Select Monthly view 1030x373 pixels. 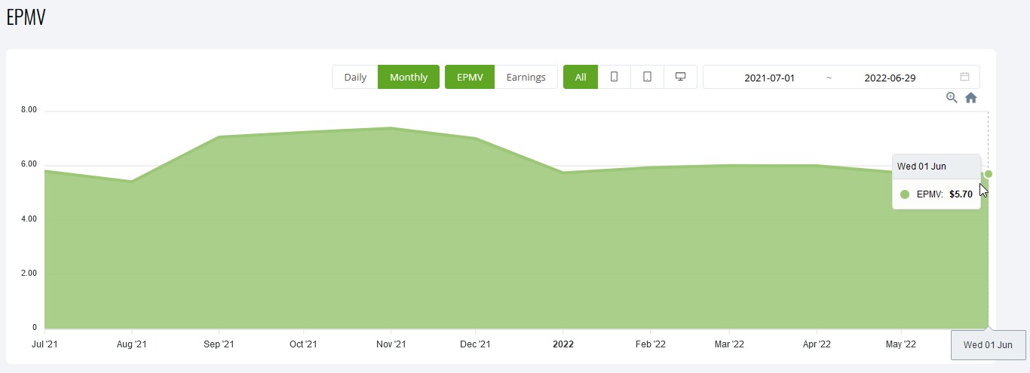click(x=409, y=77)
